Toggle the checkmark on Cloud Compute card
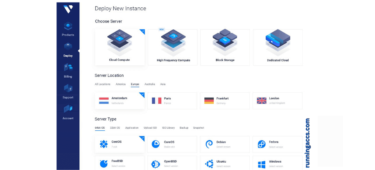The width and height of the screenshot is (375, 170). pyautogui.click(x=142, y=31)
